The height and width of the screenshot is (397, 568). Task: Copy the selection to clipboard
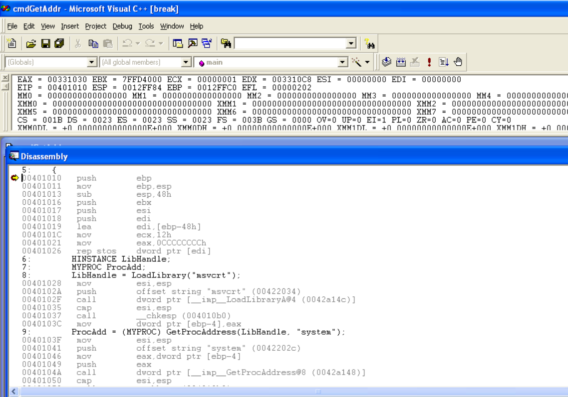click(x=93, y=43)
